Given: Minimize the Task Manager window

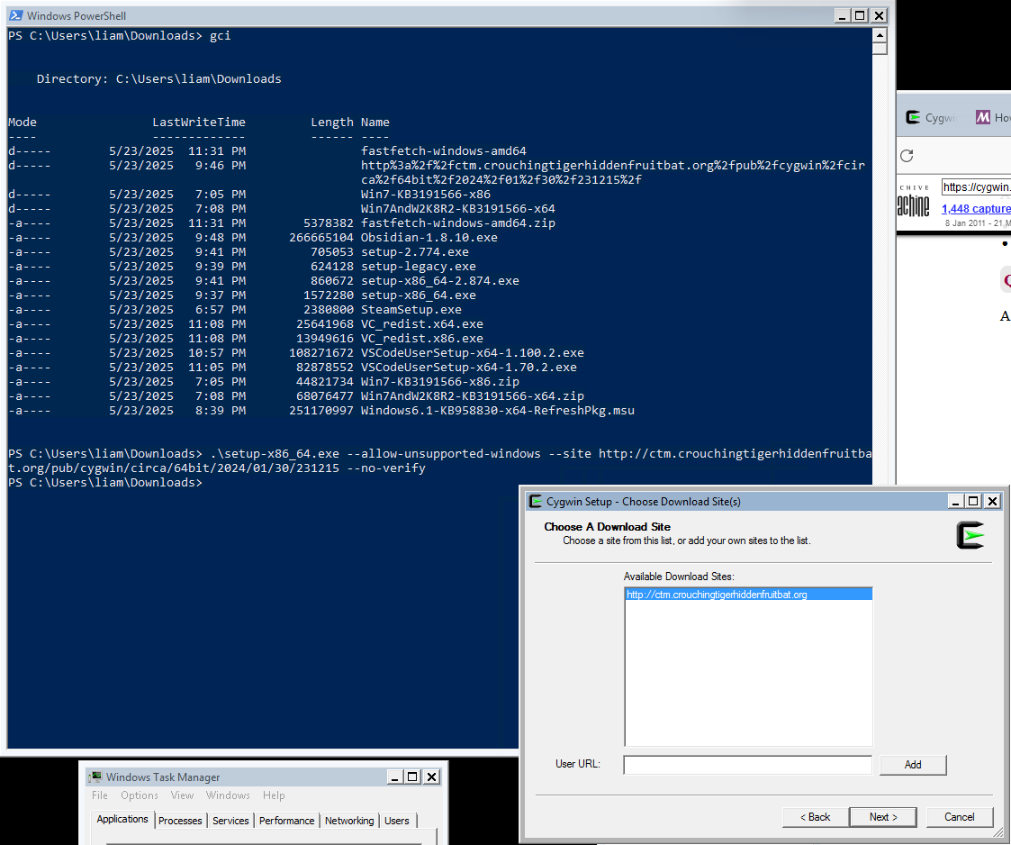Looking at the screenshot, I should click(x=394, y=777).
